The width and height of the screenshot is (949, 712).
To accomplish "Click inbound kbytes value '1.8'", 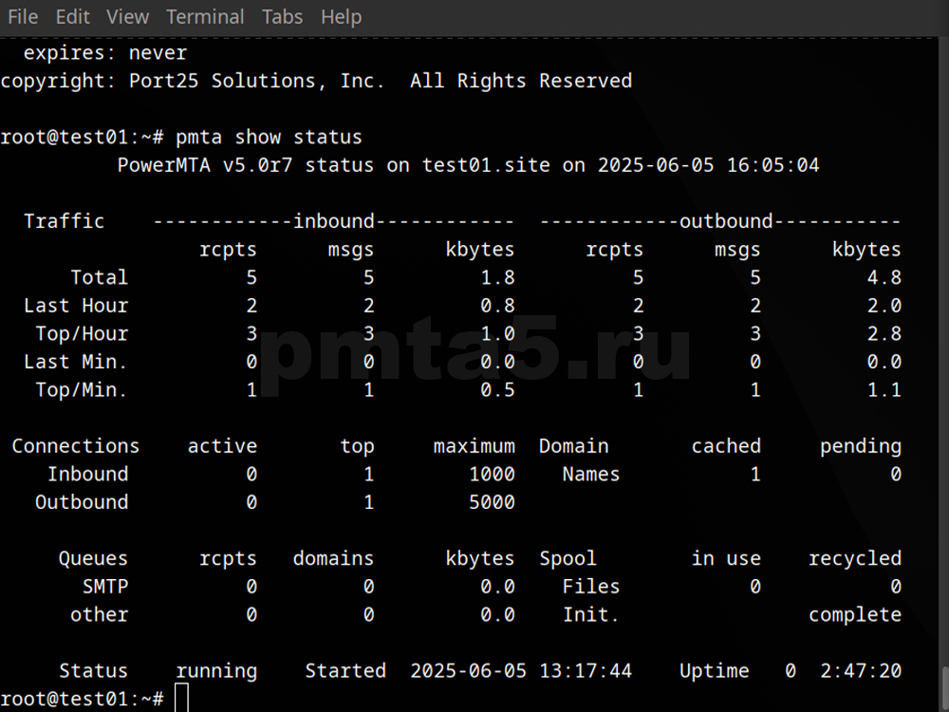I will tap(497, 278).
